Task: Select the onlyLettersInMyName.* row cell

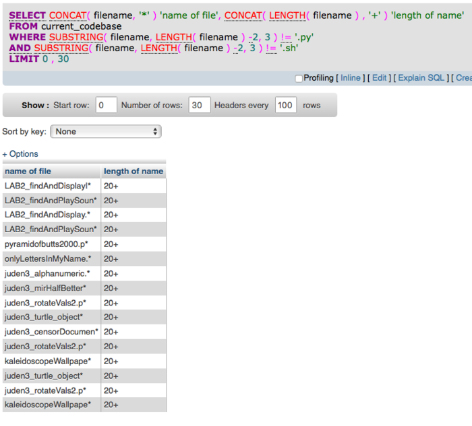Action: pyautogui.click(x=47, y=259)
